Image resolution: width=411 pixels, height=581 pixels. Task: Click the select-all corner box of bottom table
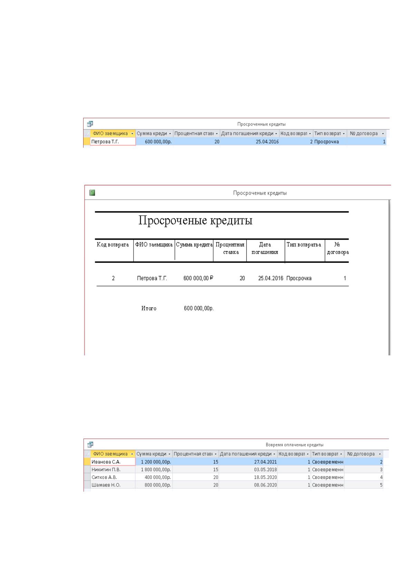(87, 454)
